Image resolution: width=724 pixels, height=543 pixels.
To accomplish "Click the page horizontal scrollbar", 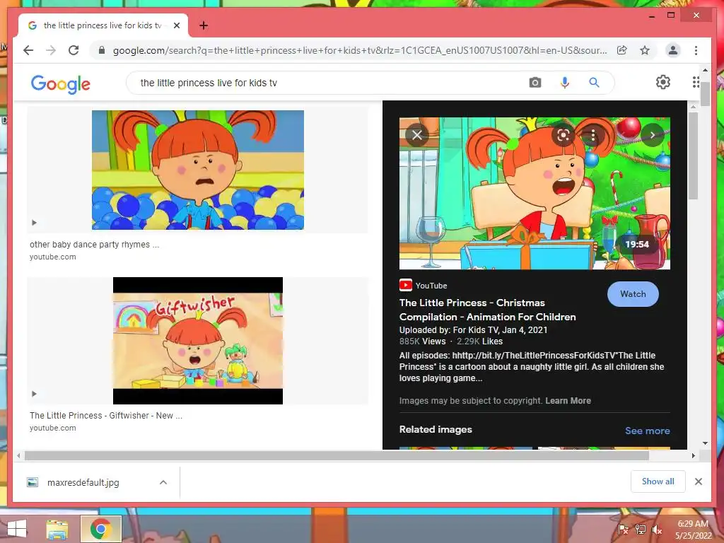I will pos(337,456).
